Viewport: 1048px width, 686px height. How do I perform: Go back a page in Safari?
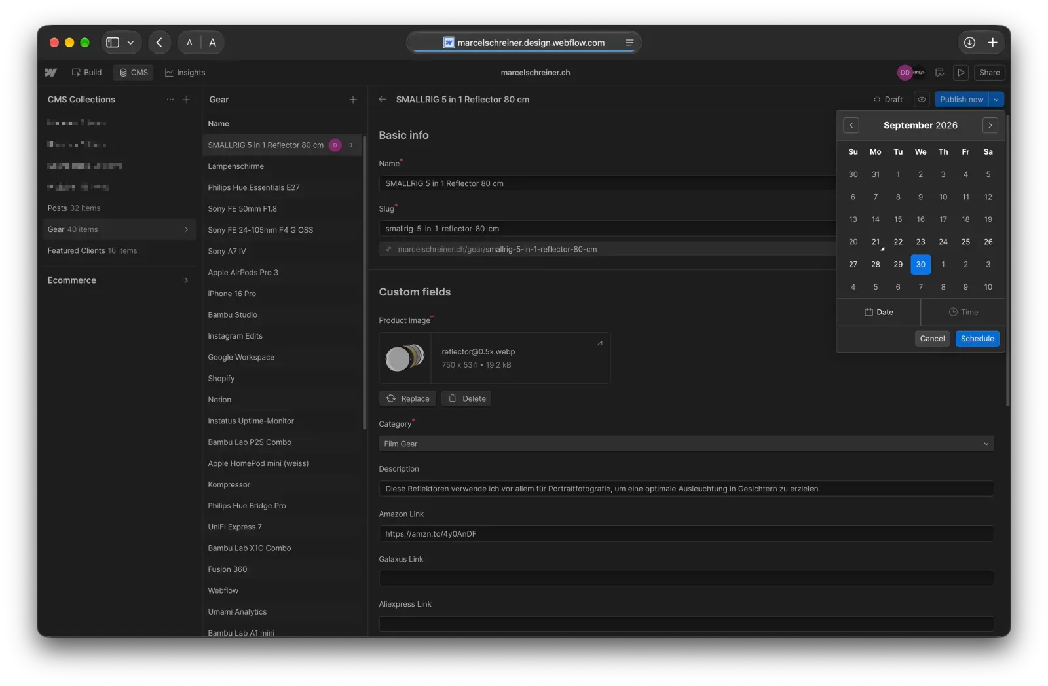(x=159, y=43)
